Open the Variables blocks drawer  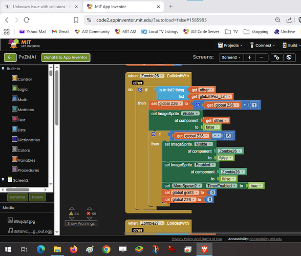[x=24, y=160]
